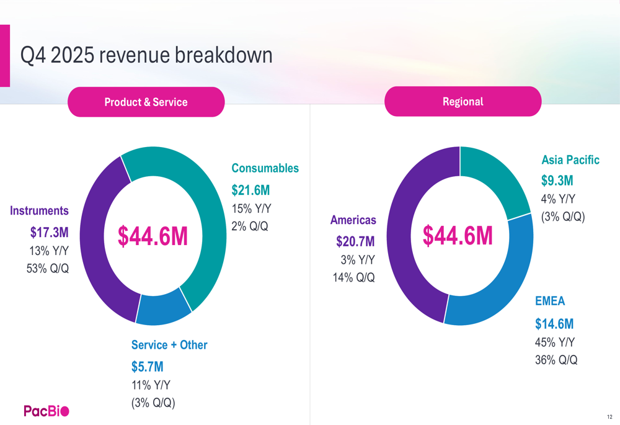
Task: Click the Instruments $17.3M value
Action: tap(50, 232)
